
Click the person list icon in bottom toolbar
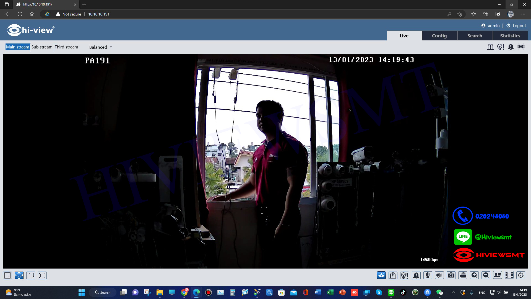(498, 275)
